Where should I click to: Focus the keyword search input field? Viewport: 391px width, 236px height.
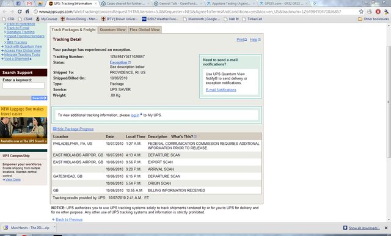click(23, 86)
